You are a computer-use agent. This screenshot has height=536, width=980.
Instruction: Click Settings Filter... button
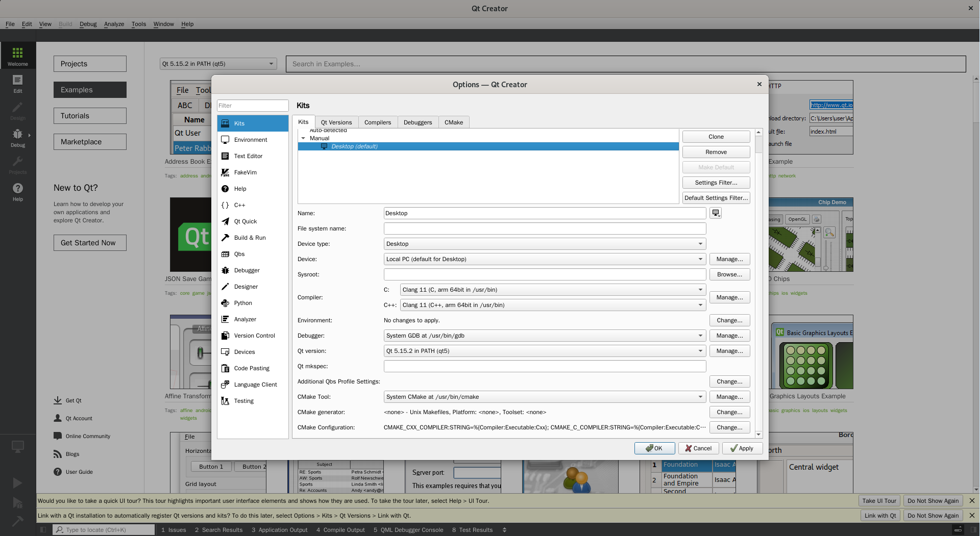coord(716,183)
